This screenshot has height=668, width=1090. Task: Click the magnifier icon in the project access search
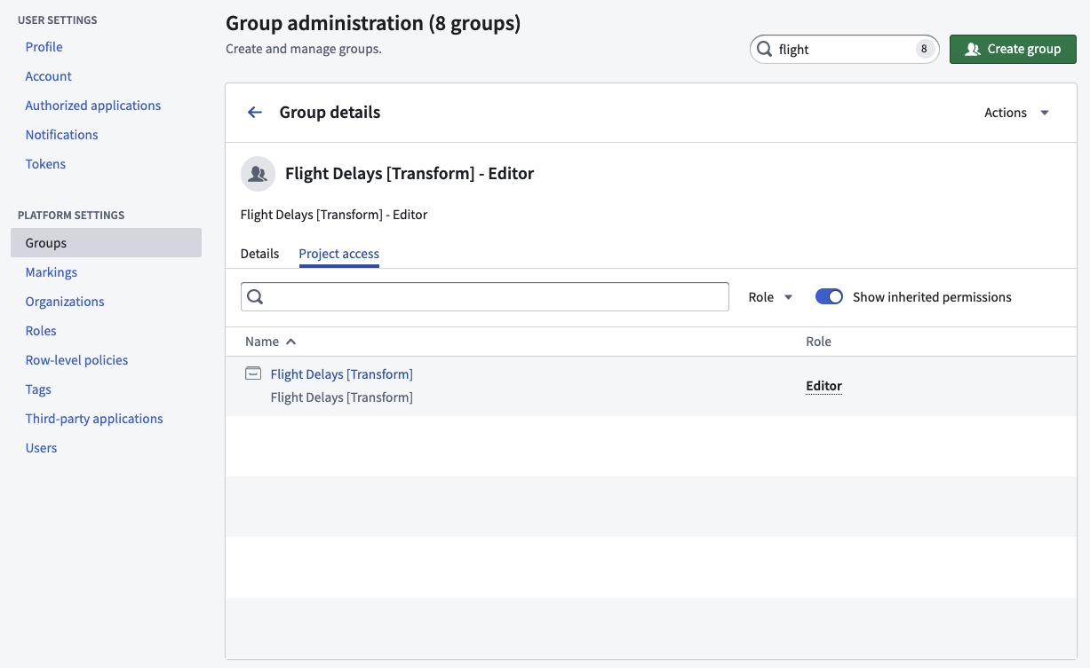(x=255, y=297)
